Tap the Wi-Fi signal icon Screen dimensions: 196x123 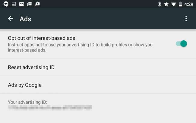coord(173,4)
